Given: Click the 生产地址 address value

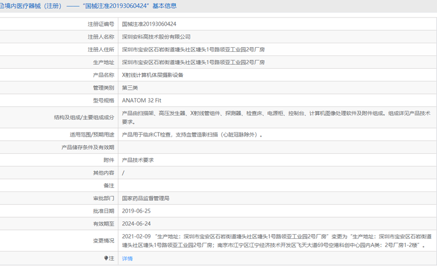Looking at the screenshot, I should 193,62.
